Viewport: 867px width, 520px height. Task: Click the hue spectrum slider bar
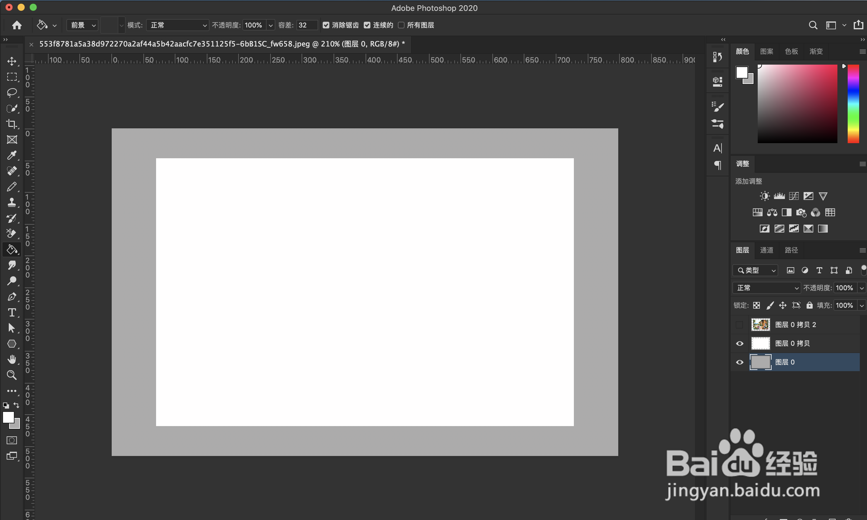pyautogui.click(x=853, y=103)
